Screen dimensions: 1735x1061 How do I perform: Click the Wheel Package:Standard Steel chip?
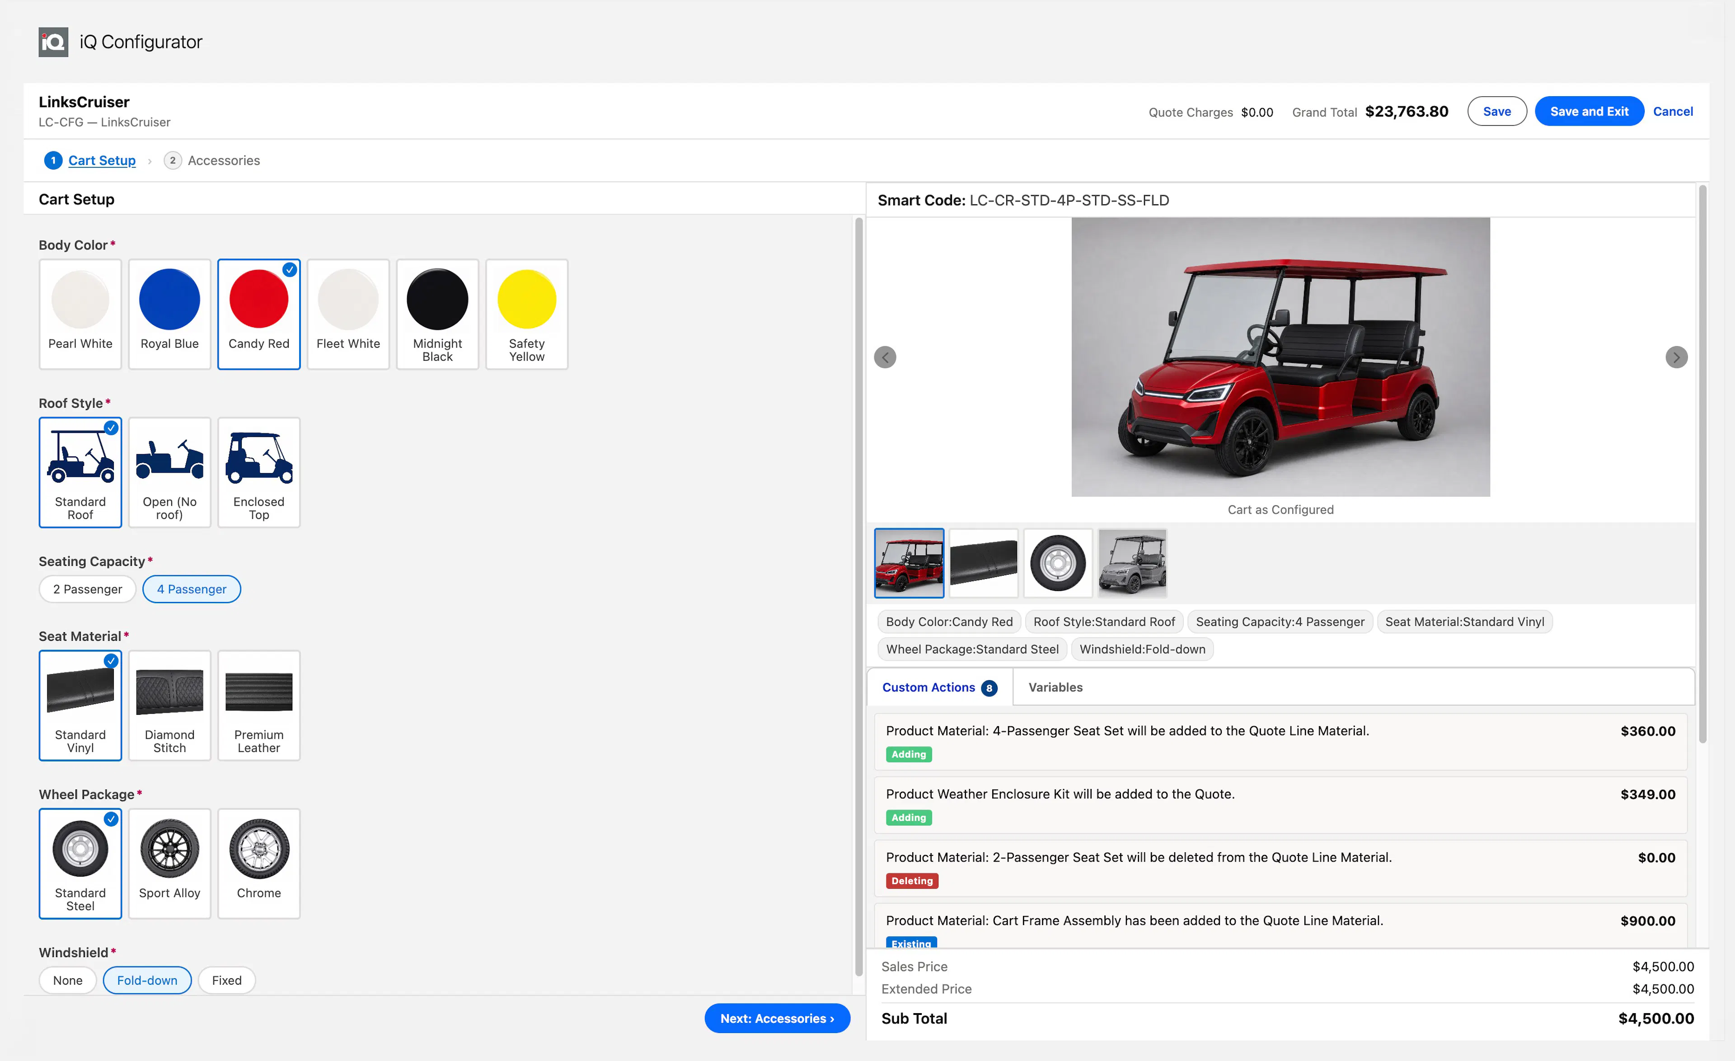972,649
